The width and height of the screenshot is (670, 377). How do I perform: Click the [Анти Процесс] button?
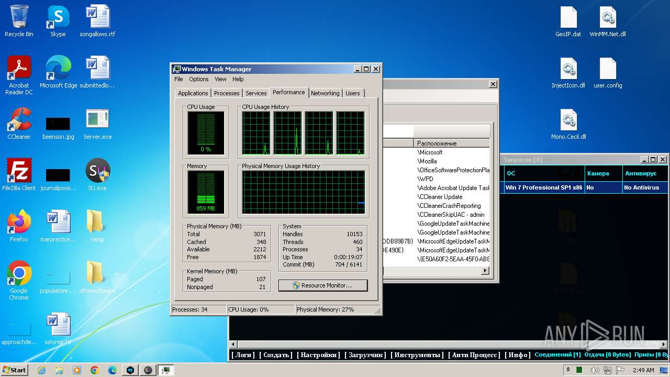click(475, 355)
